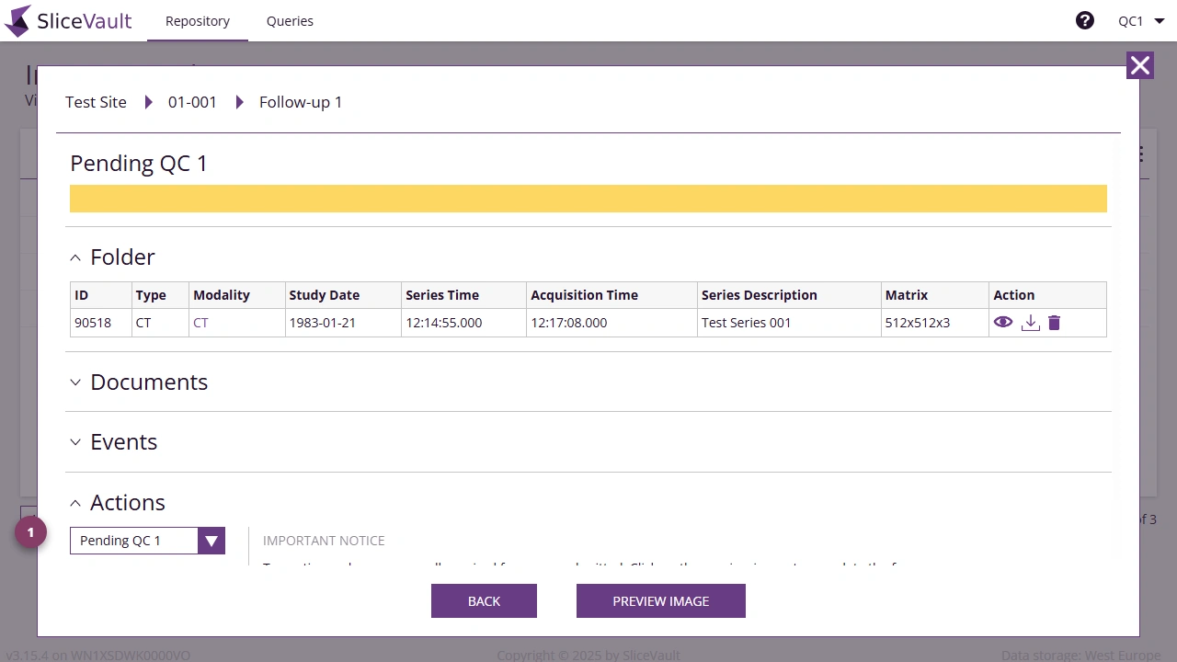Open the CT modality link in the table
This screenshot has height=662, width=1177.
tap(200, 323)
